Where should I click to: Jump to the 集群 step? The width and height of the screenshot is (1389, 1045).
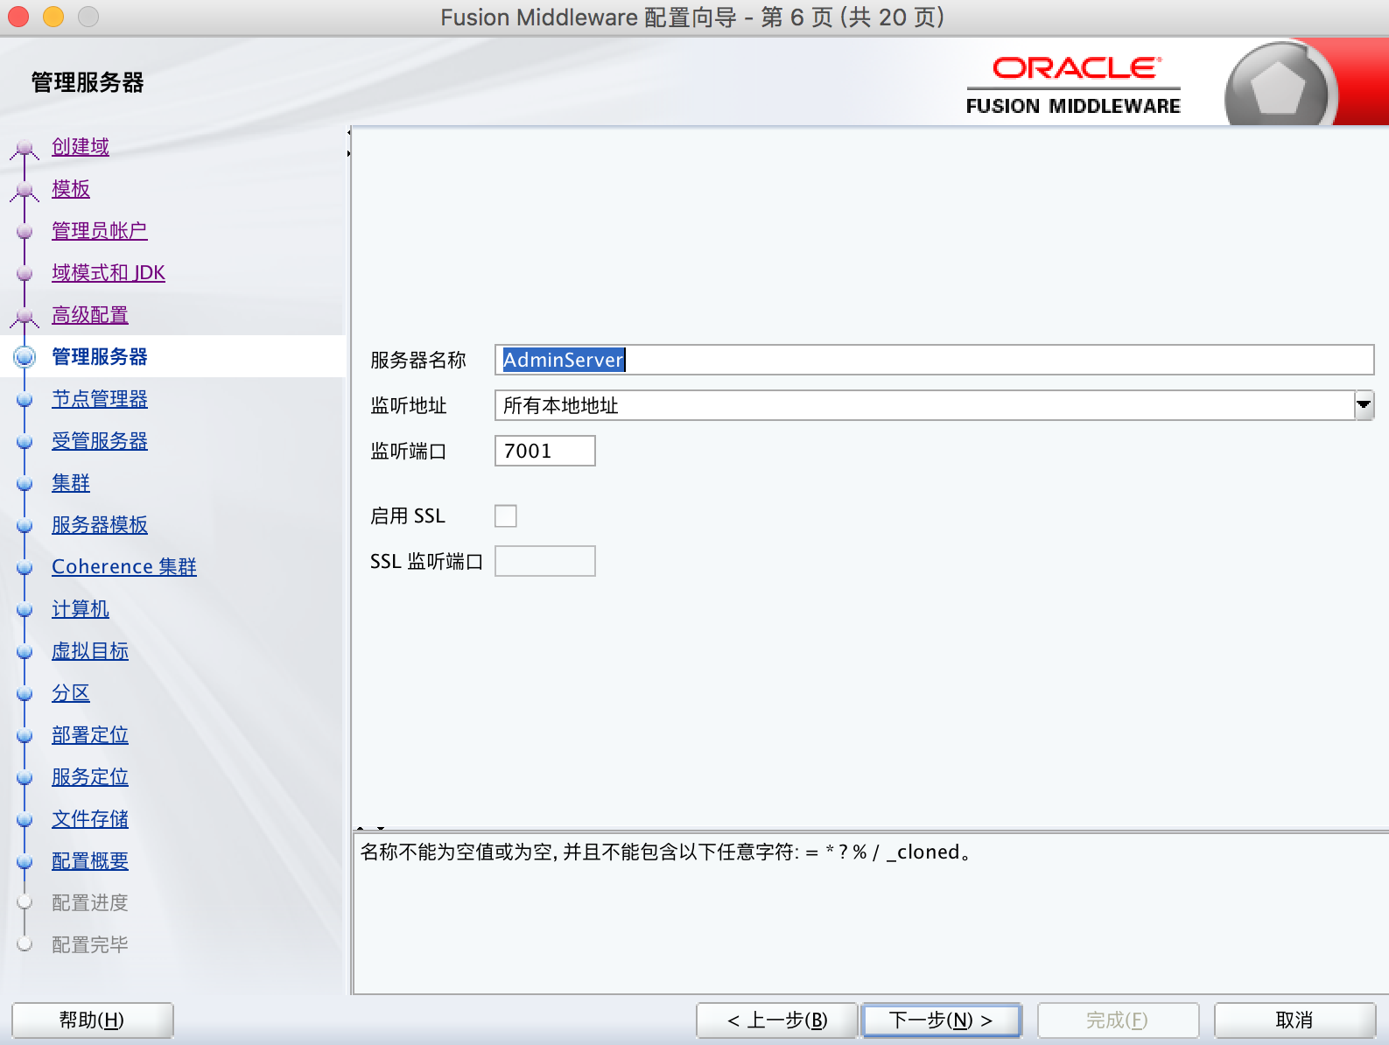click(x=71, y=483)
